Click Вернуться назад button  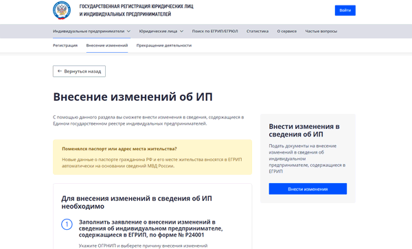click(79, 71)
